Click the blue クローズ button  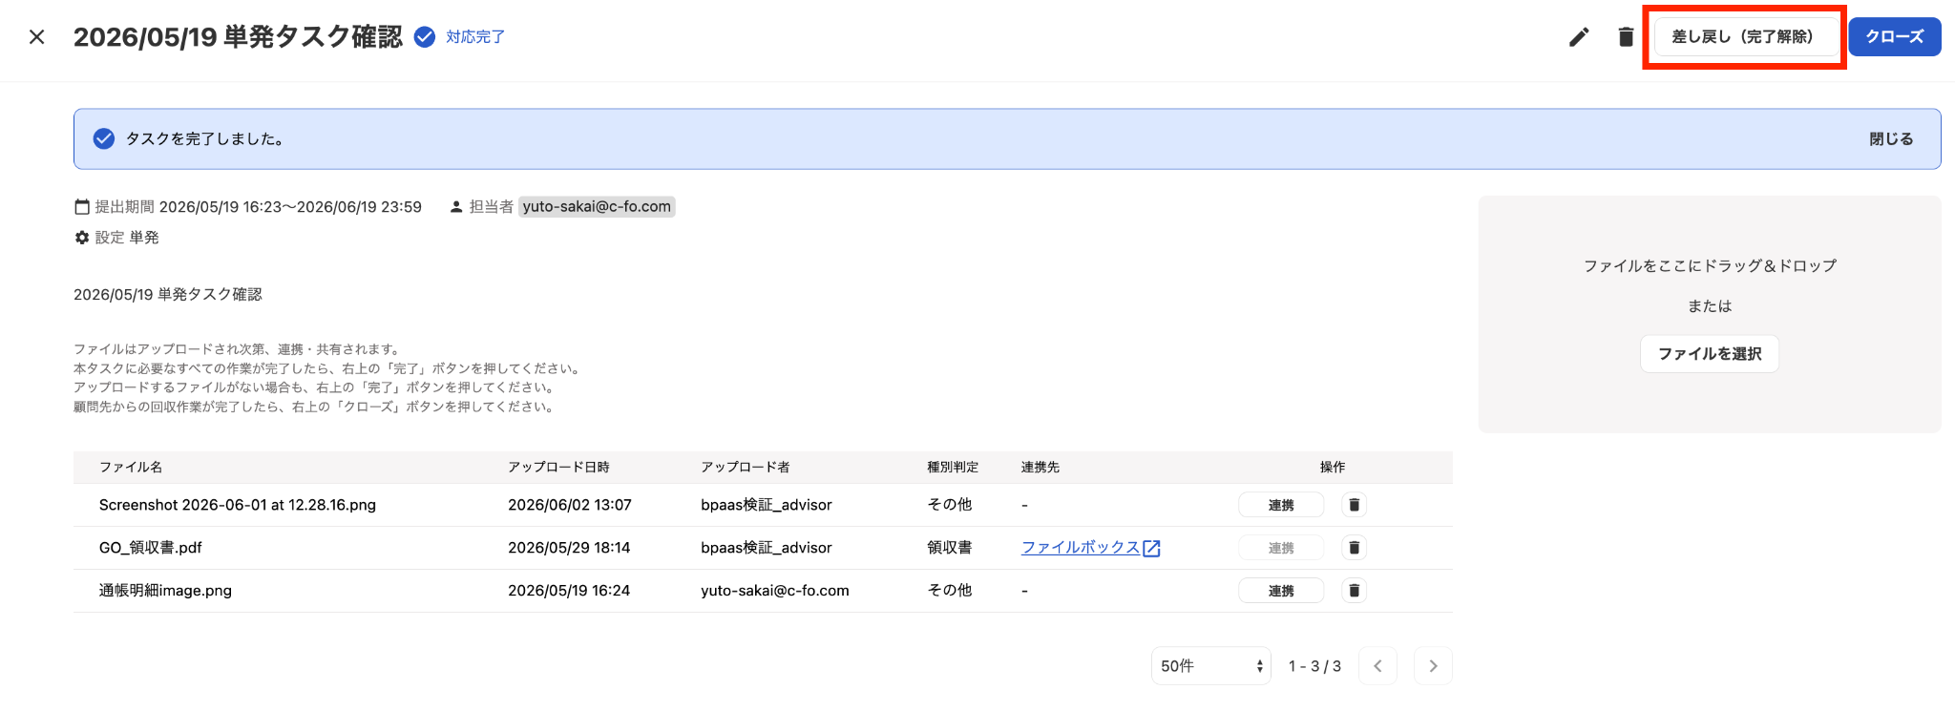pyautogui.click(x=1895, y=37)
